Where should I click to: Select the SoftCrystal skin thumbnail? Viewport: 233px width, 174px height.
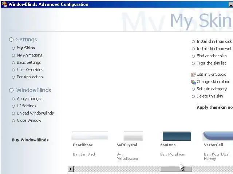pyautogui.click(x=133, y=136)
